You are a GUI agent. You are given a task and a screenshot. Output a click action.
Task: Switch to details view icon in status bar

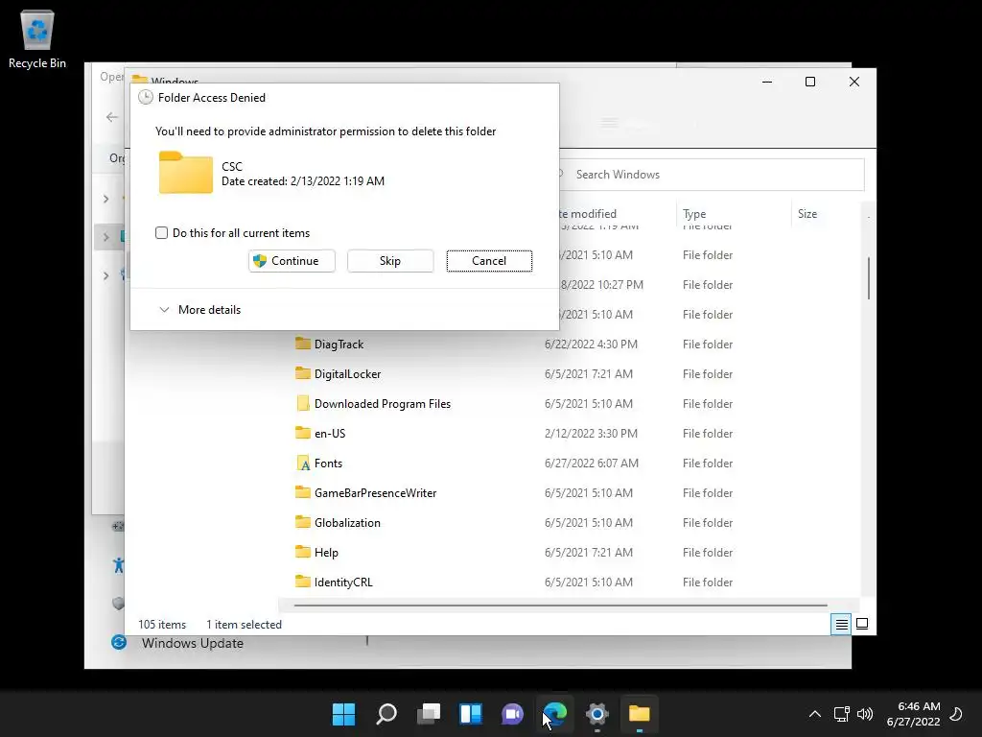click(841, 624)
